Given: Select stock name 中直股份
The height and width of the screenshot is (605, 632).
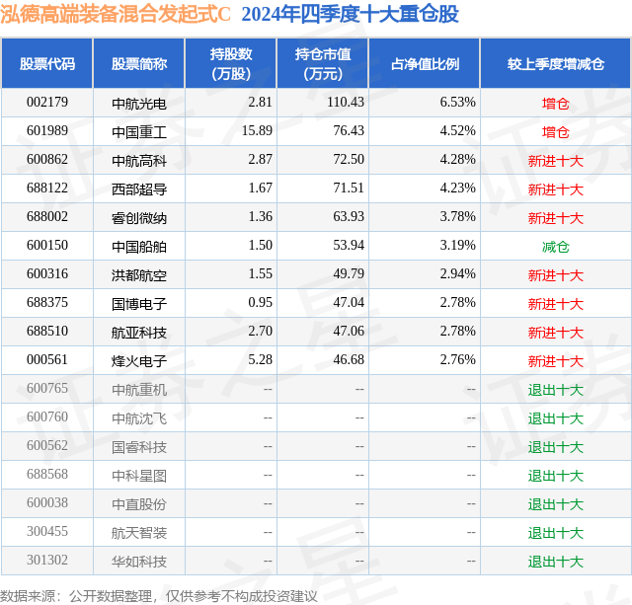Looking at the screenshot, I should (139, 504).
